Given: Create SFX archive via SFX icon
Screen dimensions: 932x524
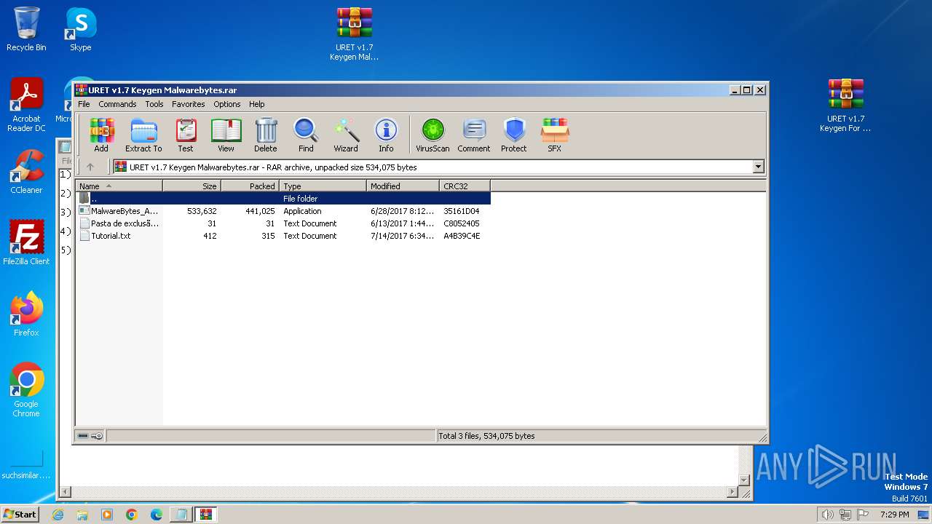Looking at the screenshot, I should pos(555,135).
